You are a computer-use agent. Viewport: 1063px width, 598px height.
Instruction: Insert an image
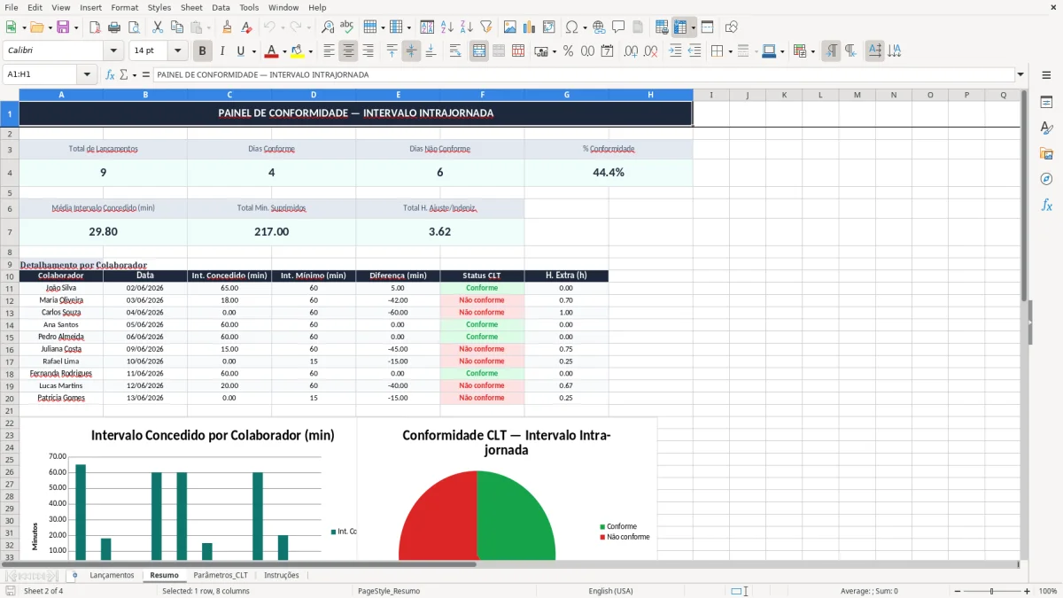click(510, 27)
